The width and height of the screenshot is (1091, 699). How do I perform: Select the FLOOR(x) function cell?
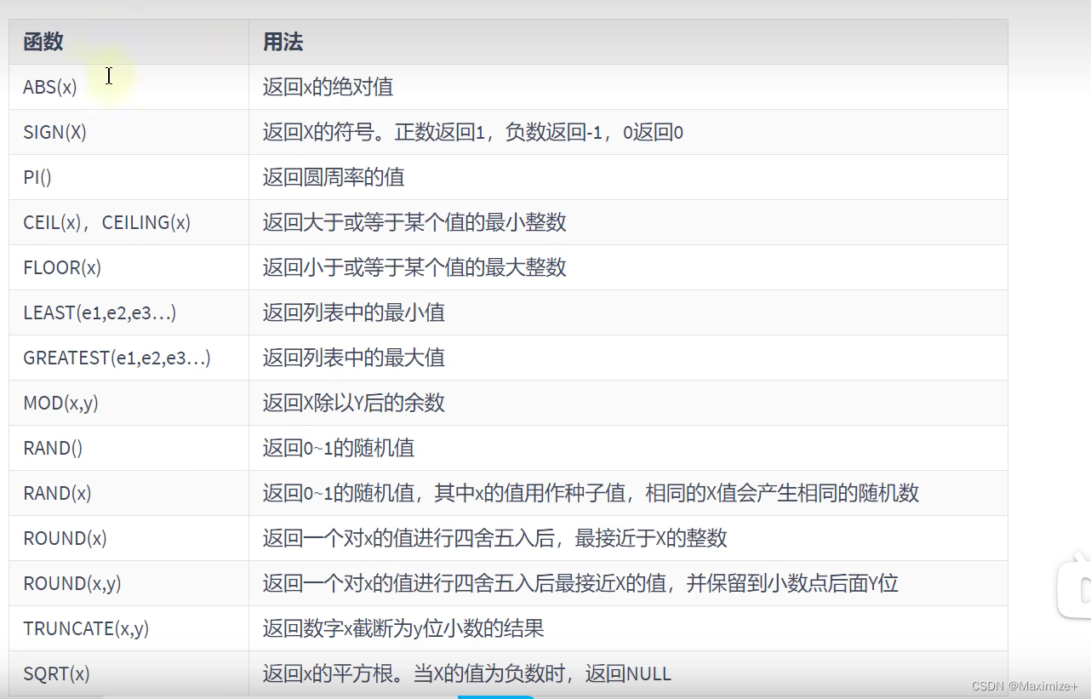point(129,267)
